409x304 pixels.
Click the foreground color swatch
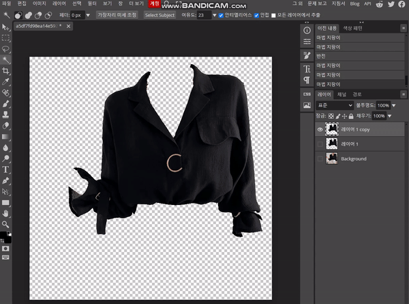click(x=3, y=234)
